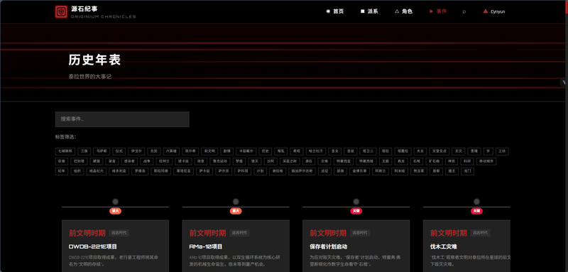Viewport: 568px width, 272px height.
Task: Choose the 龙门 tag filter
Action: point(467,171)
